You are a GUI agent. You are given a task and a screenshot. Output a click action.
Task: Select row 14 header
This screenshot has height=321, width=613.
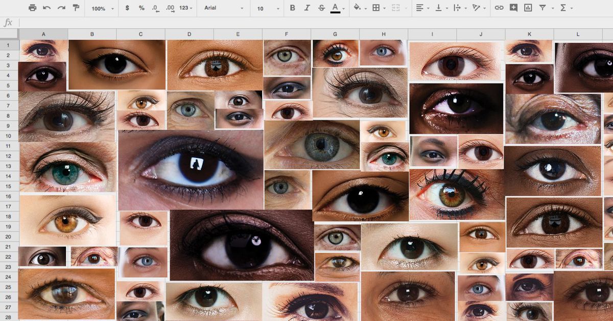[x=9, y=176]
